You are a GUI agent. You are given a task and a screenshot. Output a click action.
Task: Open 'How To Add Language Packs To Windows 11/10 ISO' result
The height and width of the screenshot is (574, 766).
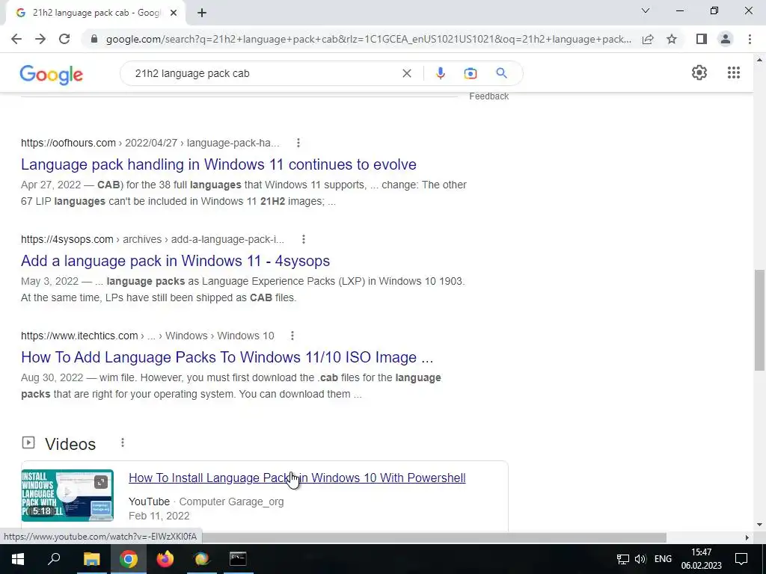(227, 357)
